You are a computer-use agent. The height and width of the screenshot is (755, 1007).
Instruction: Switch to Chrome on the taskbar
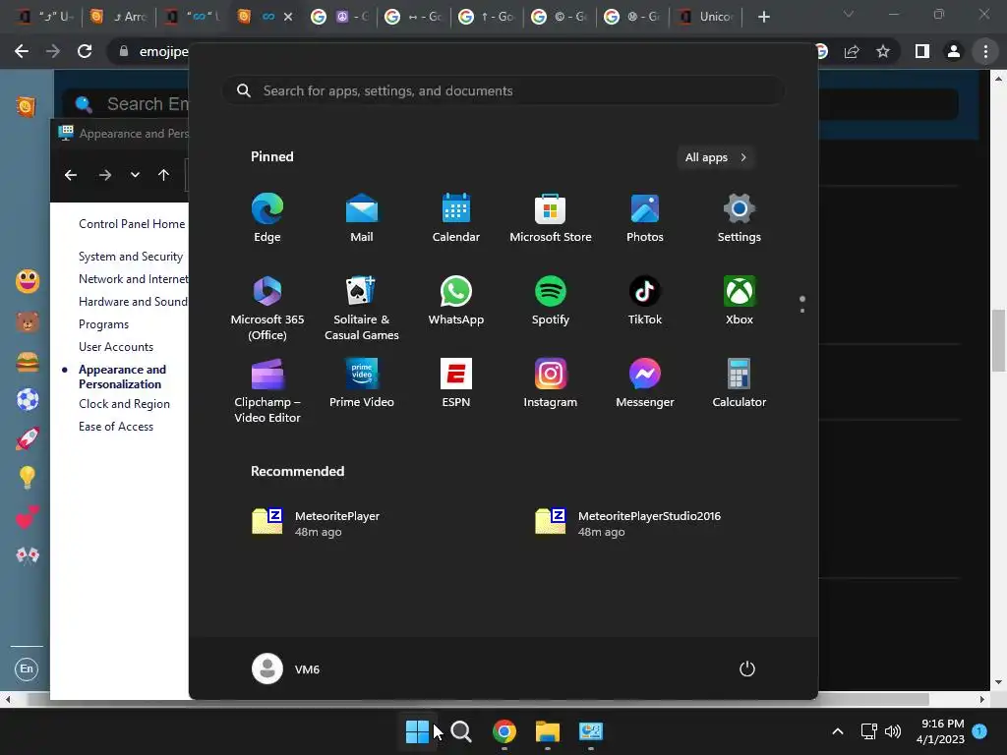pos(504,731)
